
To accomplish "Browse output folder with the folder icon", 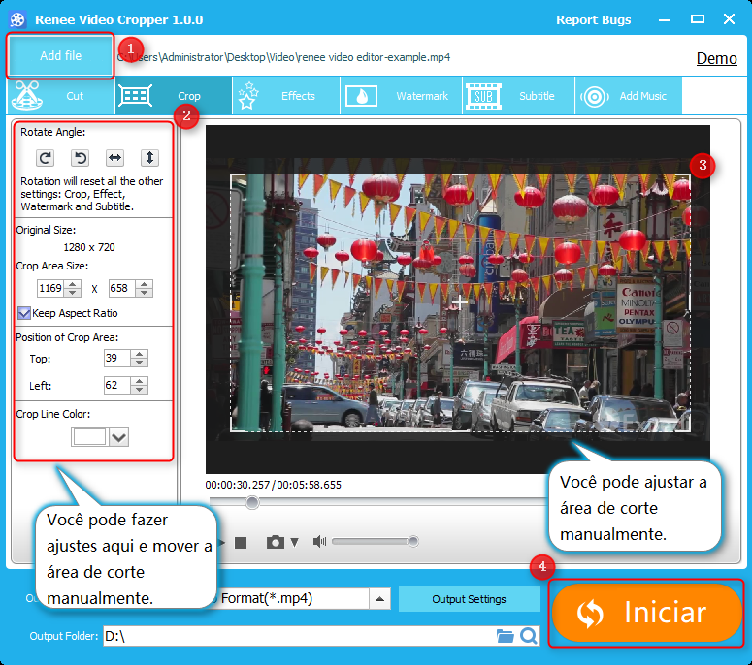I will [505, 636].
